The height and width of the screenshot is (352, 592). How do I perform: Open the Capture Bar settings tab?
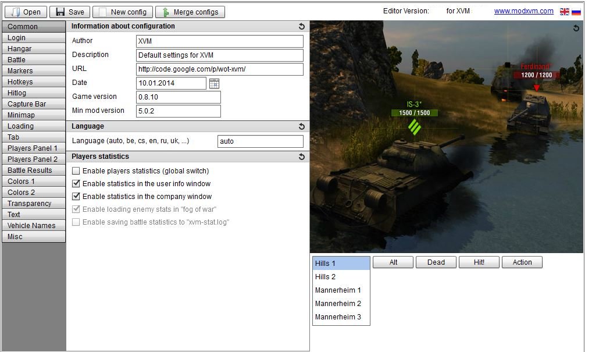(x=34, y=104)
